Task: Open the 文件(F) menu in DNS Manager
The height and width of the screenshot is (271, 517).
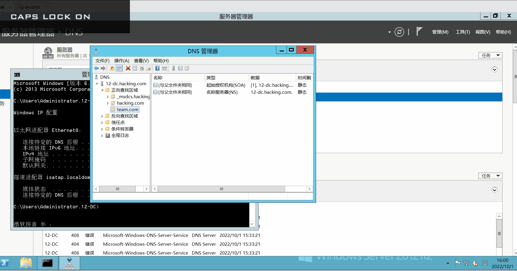Action: point(102,61)
